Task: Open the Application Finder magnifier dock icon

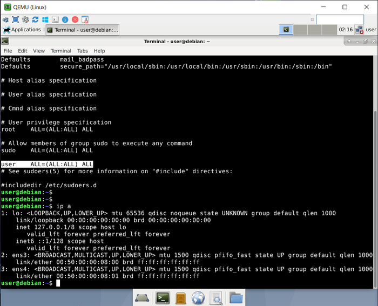Action: point(216,298)
